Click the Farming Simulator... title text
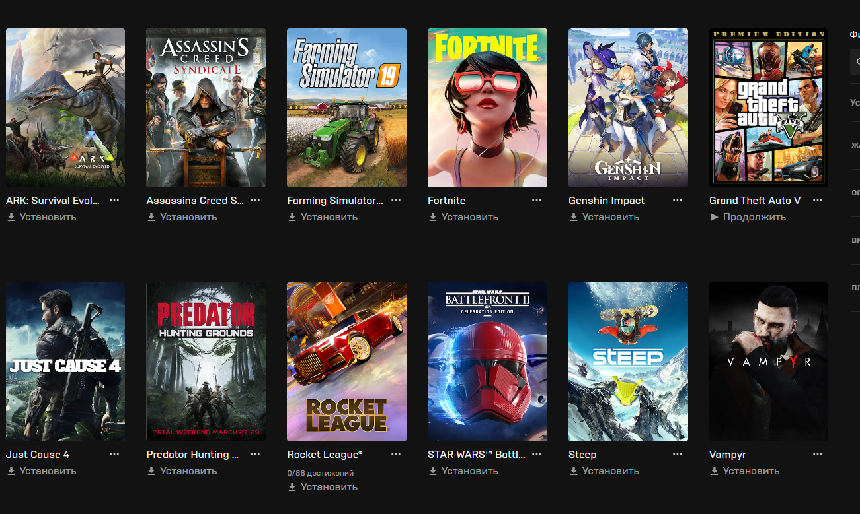The width and height of the screenshot is (860, 514). [x=335, y=200]
